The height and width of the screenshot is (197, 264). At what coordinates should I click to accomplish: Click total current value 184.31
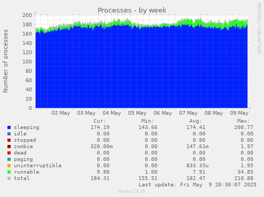(x=100, y=178)
